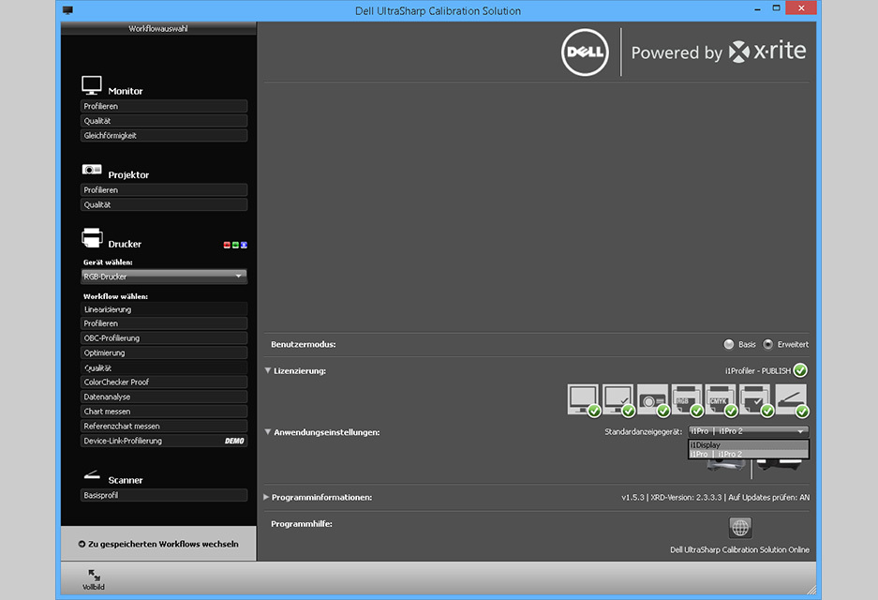Click the Dell logo

click(585, 52)
